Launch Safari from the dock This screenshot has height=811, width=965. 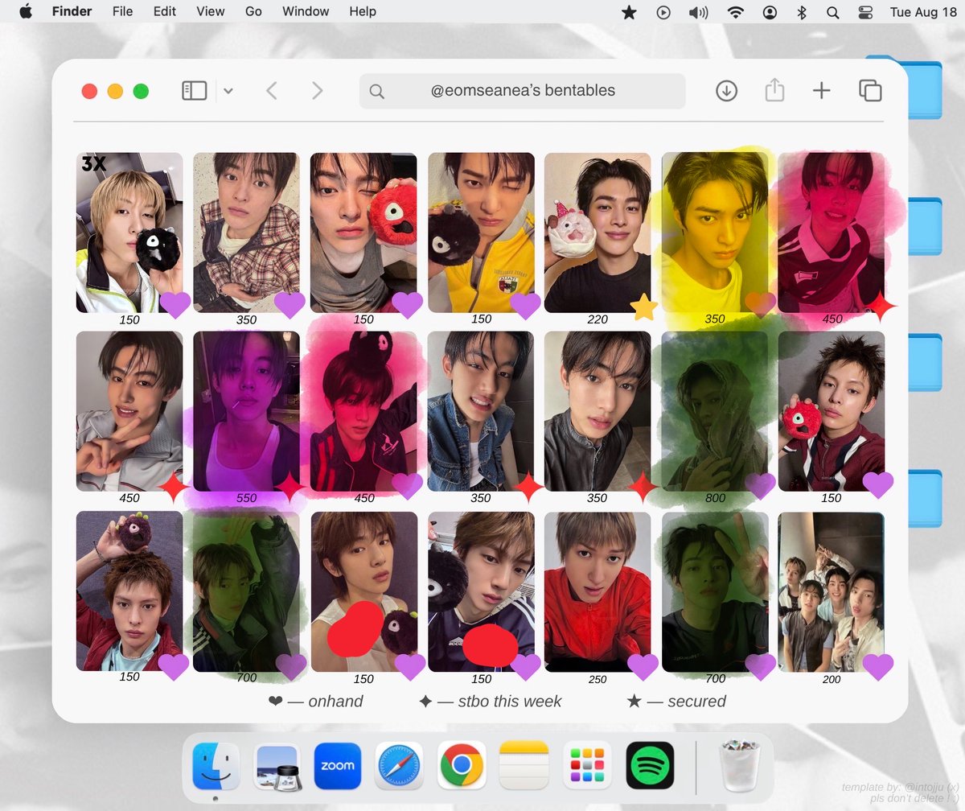[x=399, y=765]
